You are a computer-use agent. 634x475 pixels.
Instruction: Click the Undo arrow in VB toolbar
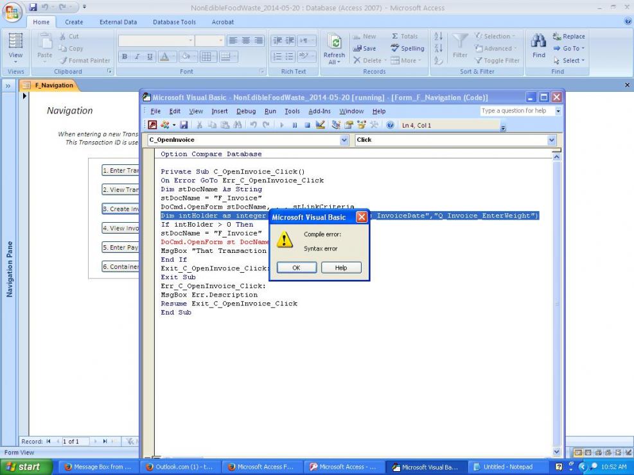253,125
